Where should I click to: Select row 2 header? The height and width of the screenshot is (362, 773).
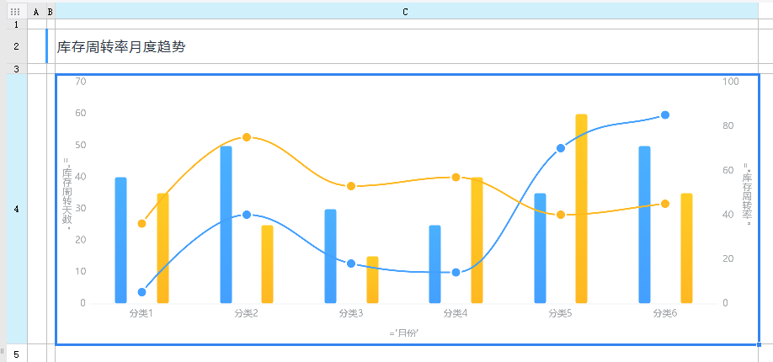click(16, 46)
